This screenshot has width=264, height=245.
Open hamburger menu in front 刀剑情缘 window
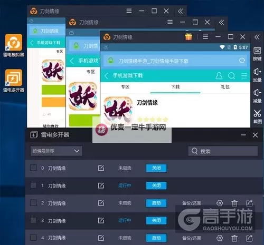(x=205, y=37)
